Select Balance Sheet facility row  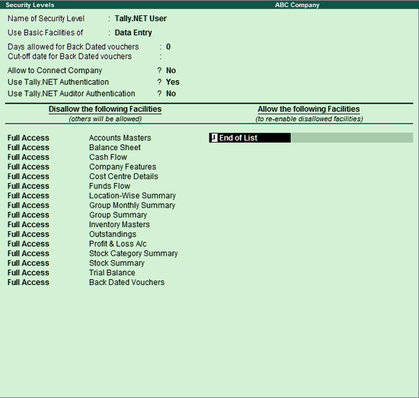pos(115,147)
